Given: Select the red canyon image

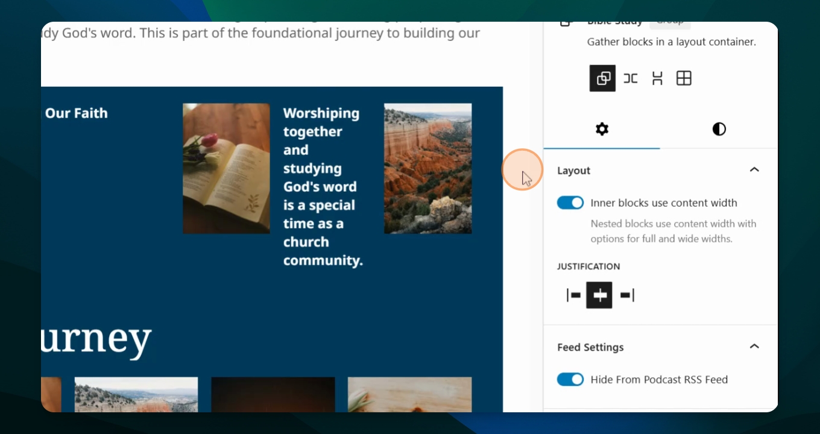Looking at the screenshot, I should pyautogui.click(x=428, y=168).
